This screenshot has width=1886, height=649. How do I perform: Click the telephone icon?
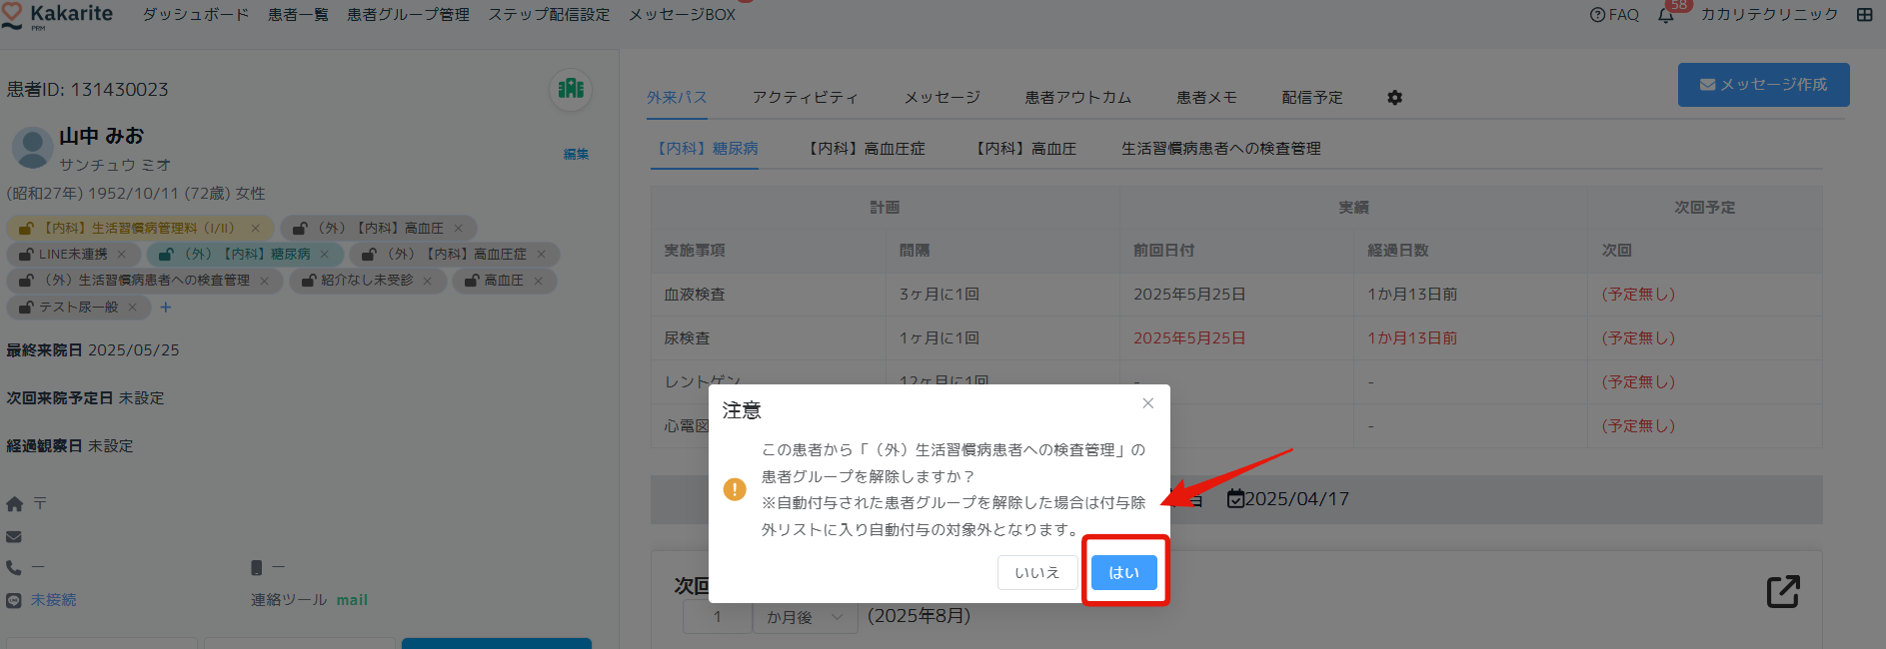(14, 567)
